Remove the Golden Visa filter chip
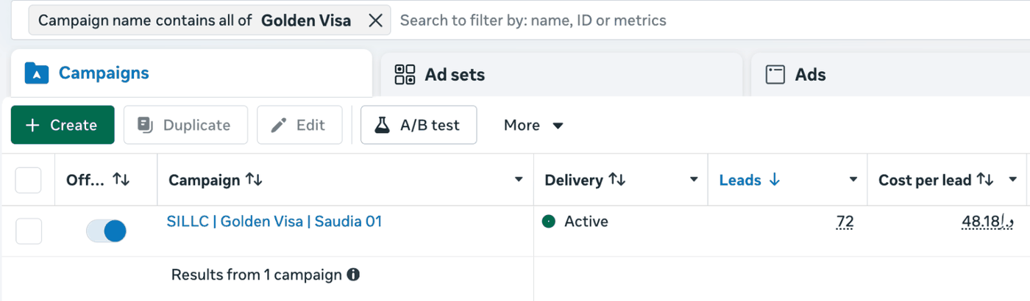This screenshot has width=1030, height=301. tap(375, 21)
